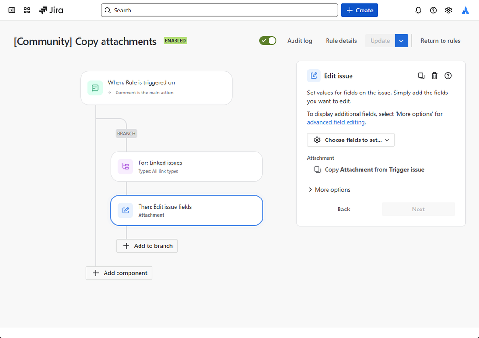Click the Comment is the main action text
This screenshot has width=479, height=338.
(144, 93)
